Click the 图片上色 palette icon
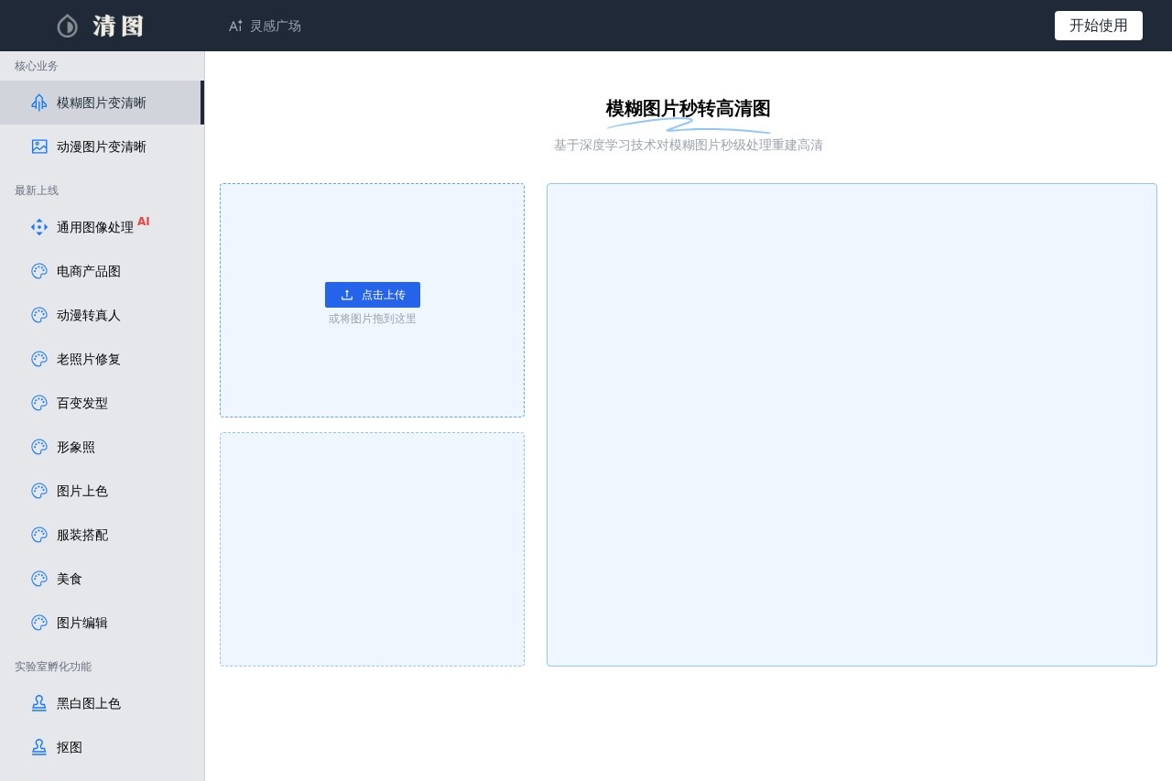 pos(39,491)
